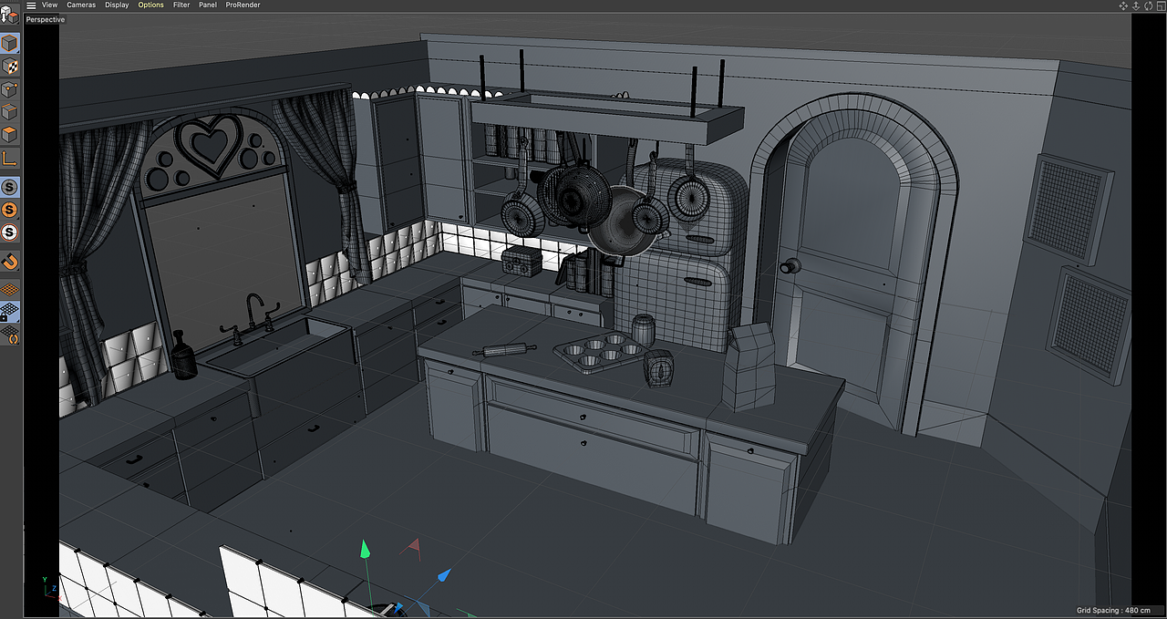The width and height of the screenshot is (1167, 619).
Task: Select the muffin tray object
Action: [x=602, y=352]
